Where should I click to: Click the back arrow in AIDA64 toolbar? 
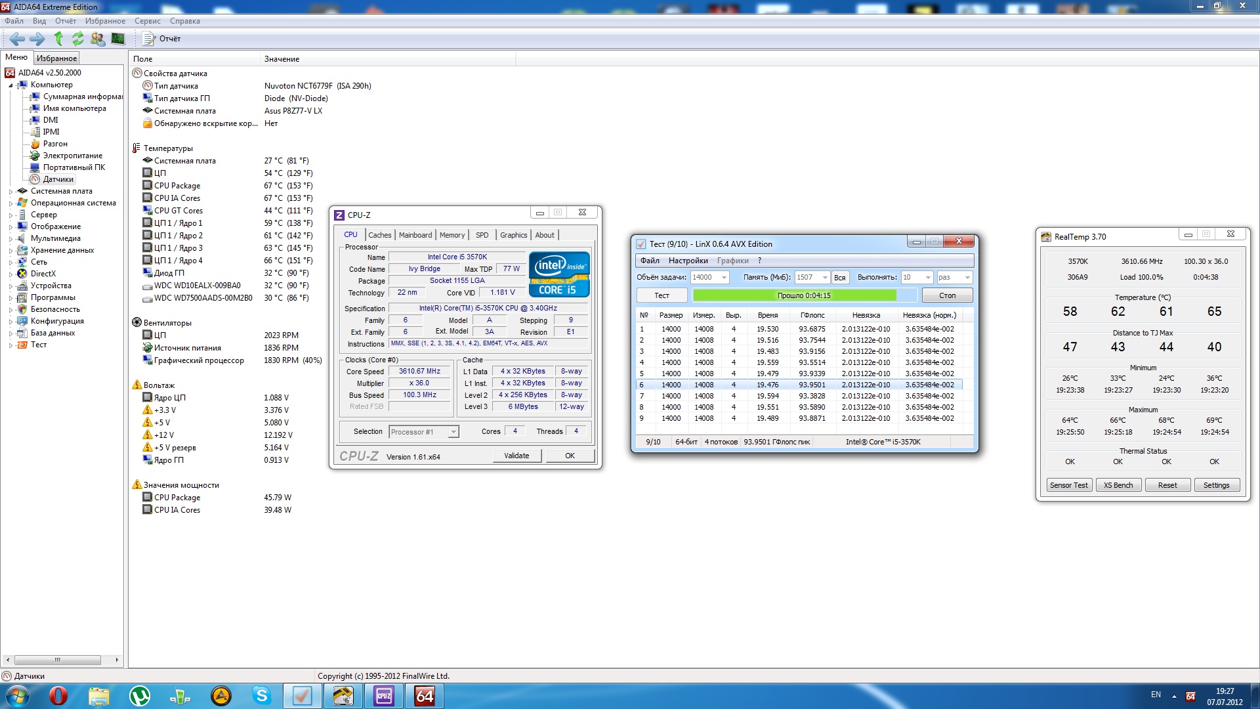click(x=17, y=39)
